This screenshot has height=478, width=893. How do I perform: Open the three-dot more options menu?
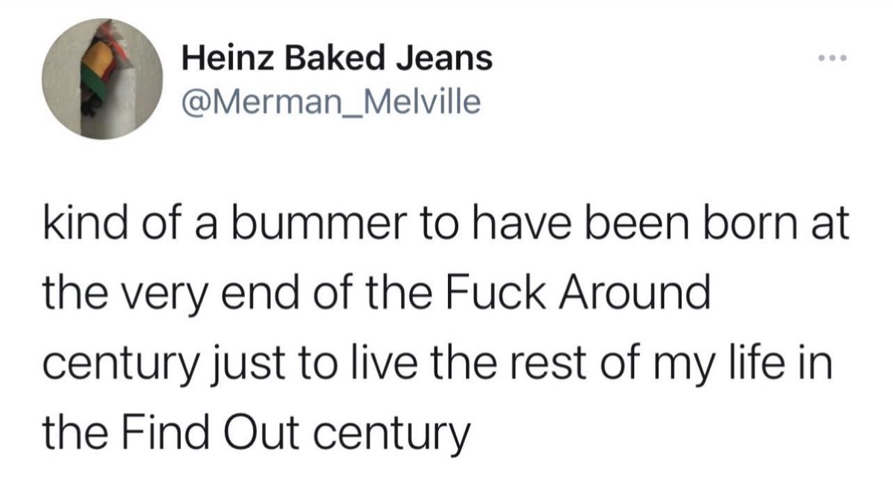836,58
